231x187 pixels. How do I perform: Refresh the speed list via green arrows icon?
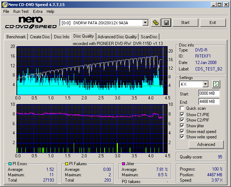click(x=216, y=84)
